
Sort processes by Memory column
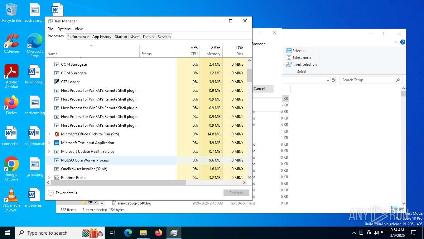[211, 51]
